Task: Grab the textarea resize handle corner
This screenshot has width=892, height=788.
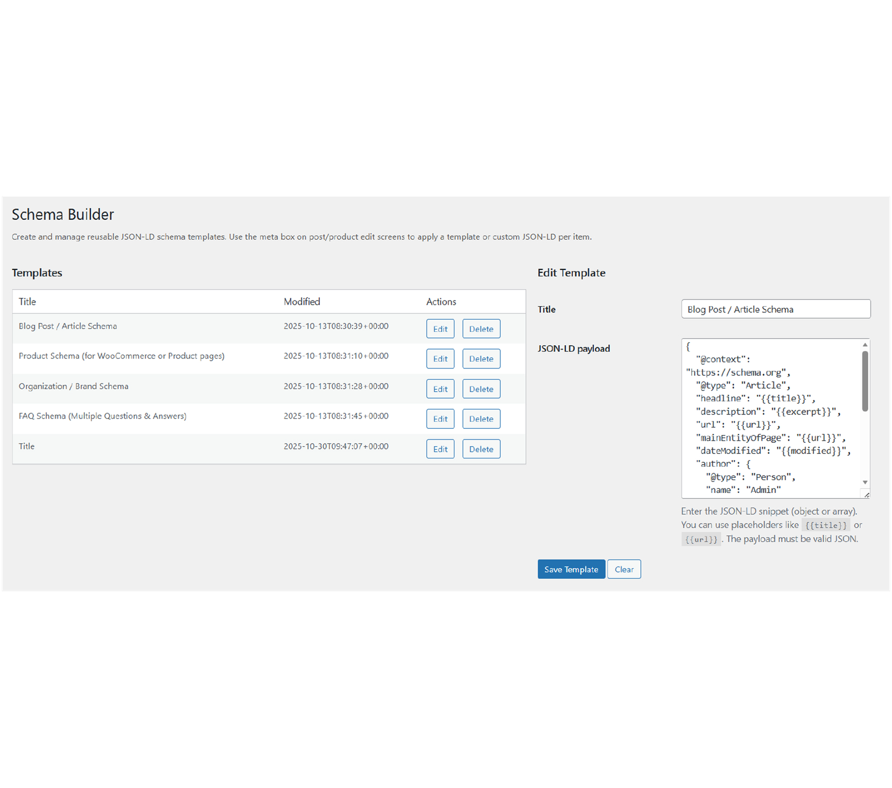Action: [866, 495]
